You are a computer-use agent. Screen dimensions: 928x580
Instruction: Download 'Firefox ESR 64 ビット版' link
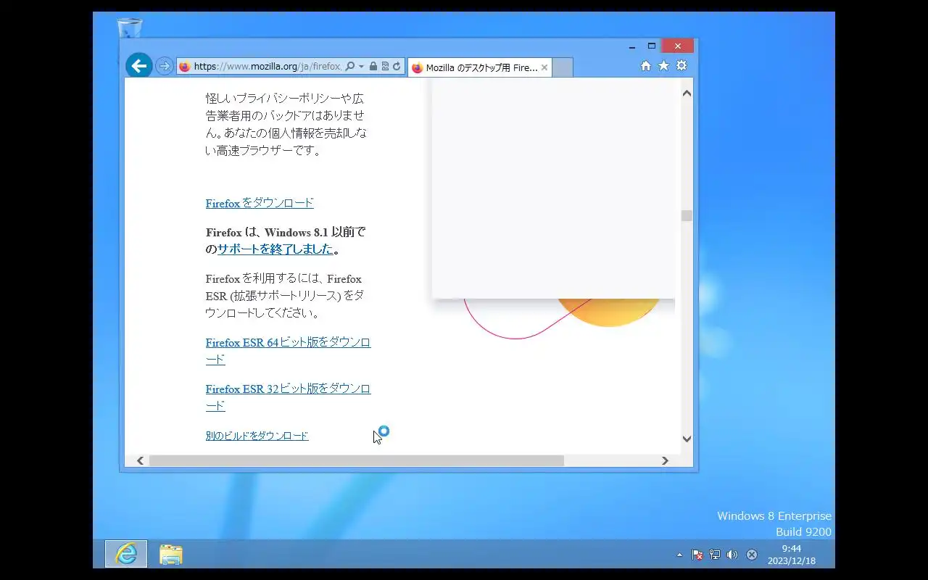tap(288, 351)
